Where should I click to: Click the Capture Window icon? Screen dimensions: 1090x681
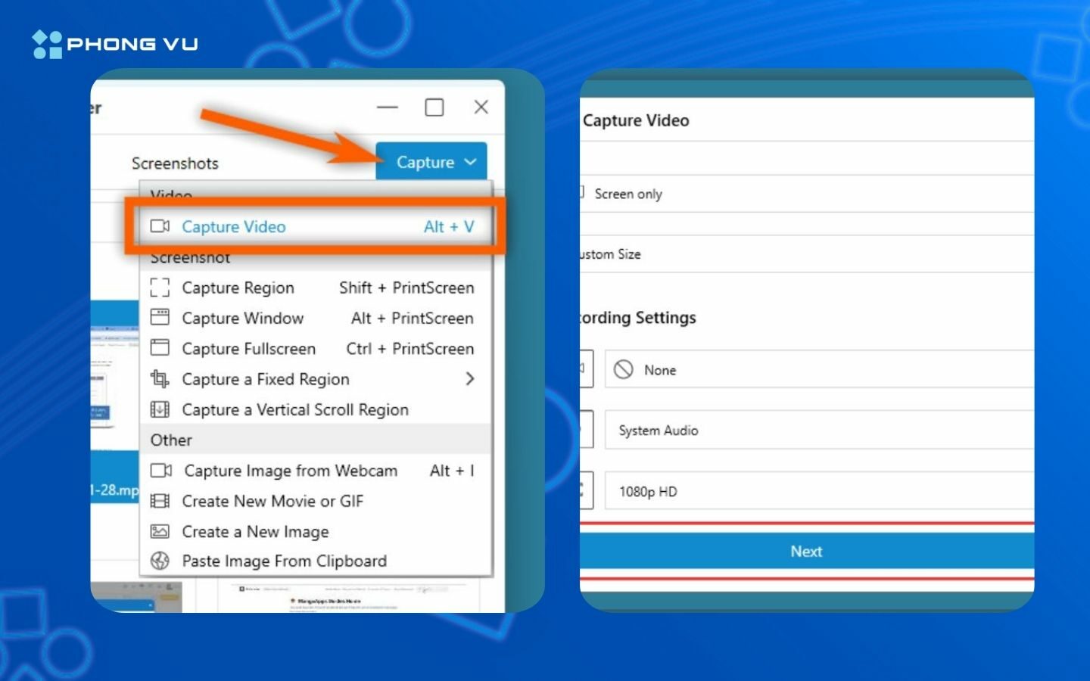[x=160, y=317]
